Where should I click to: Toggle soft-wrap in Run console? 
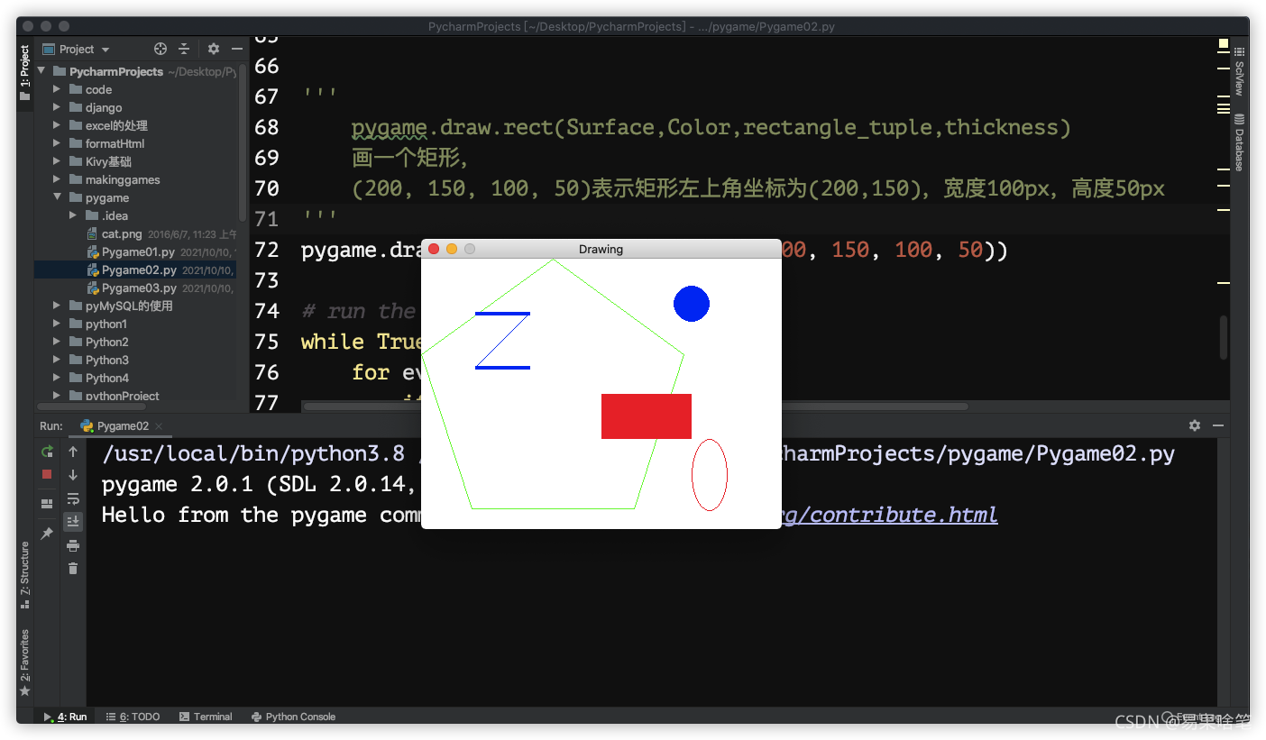point(73,498)
